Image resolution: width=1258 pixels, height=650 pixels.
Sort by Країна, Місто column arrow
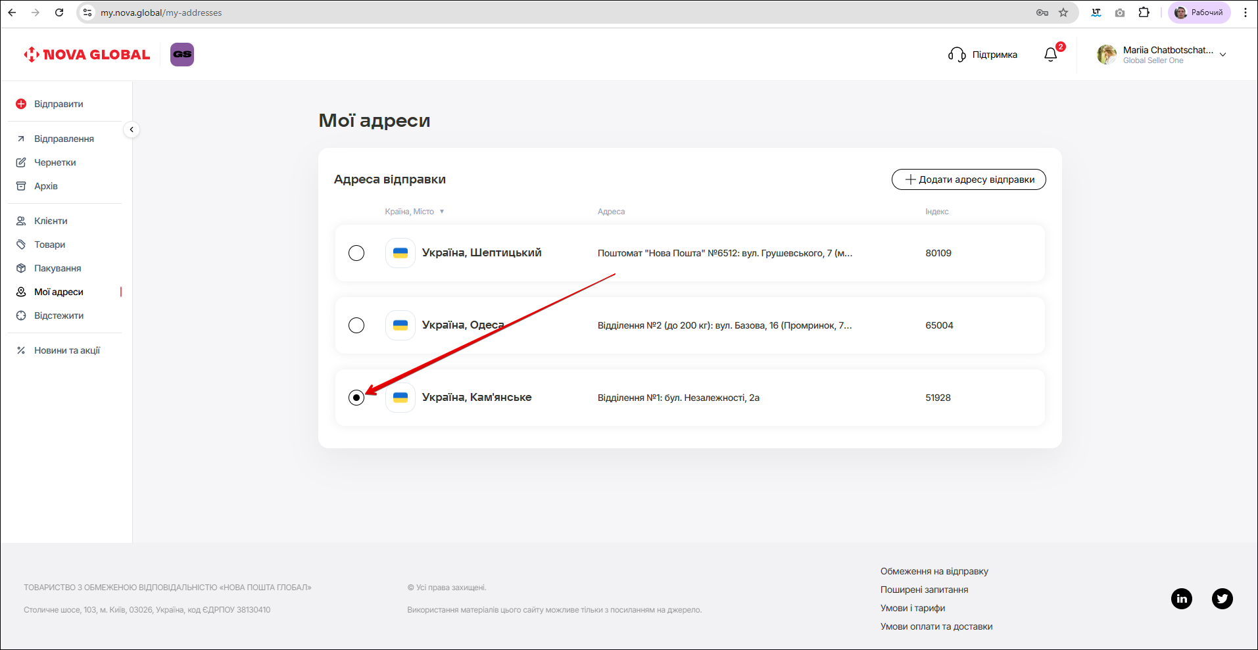point(442,212)
